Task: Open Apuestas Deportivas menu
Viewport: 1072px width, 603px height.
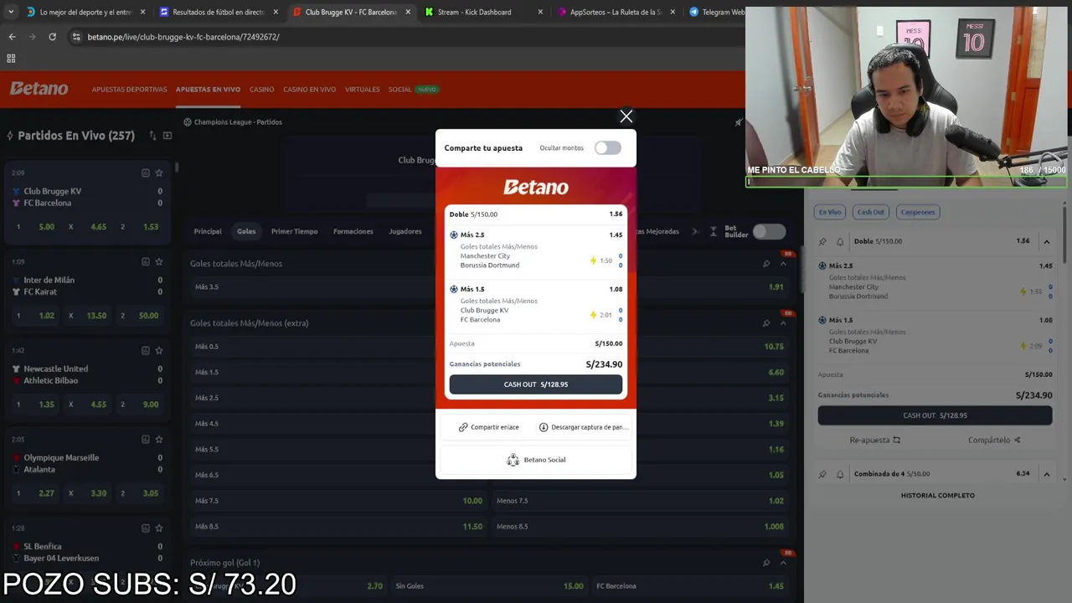Action: pos(129,90)
